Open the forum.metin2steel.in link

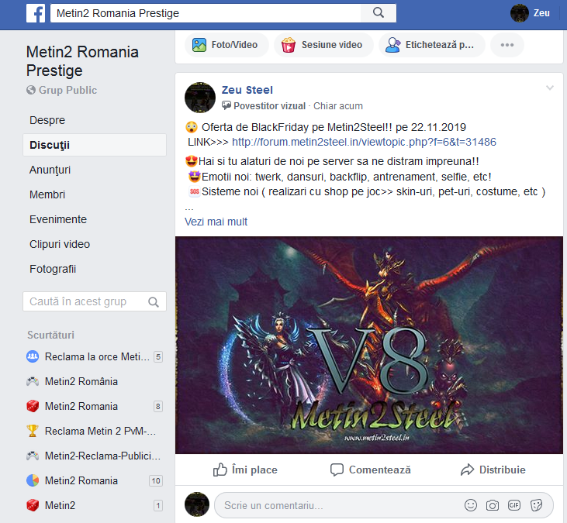(x=364, y=142)
